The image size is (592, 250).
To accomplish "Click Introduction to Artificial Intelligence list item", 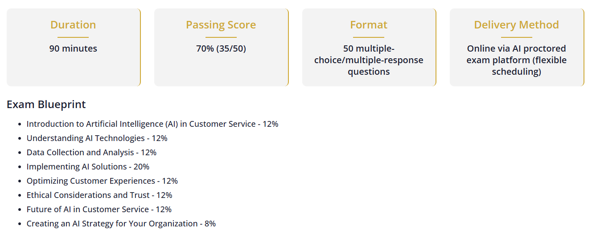I will click(152, 124).
